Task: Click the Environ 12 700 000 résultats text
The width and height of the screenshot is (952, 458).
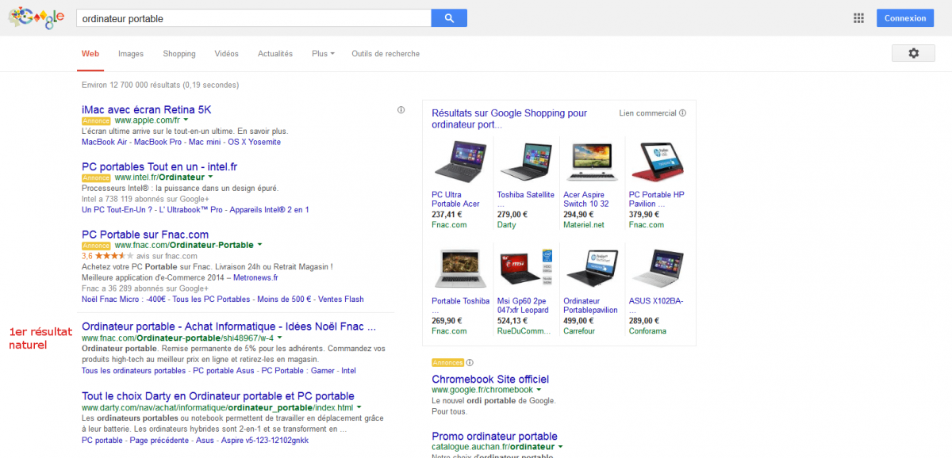Action: click(160, 85)
